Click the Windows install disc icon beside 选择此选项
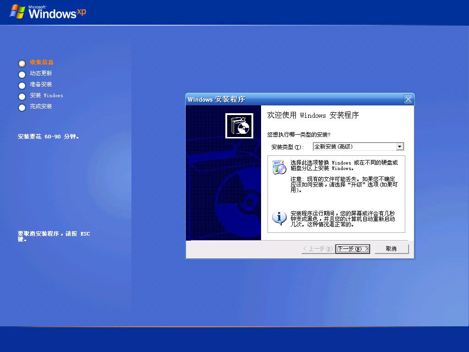 (279, 167)
